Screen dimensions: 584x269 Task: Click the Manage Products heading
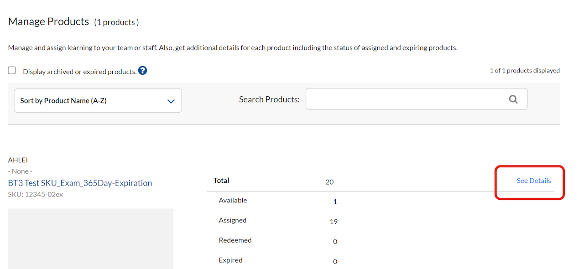coord(48,21)
